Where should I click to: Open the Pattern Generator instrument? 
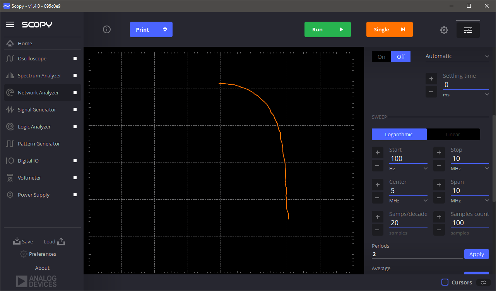pyautogui.click(x=39, y=144)
